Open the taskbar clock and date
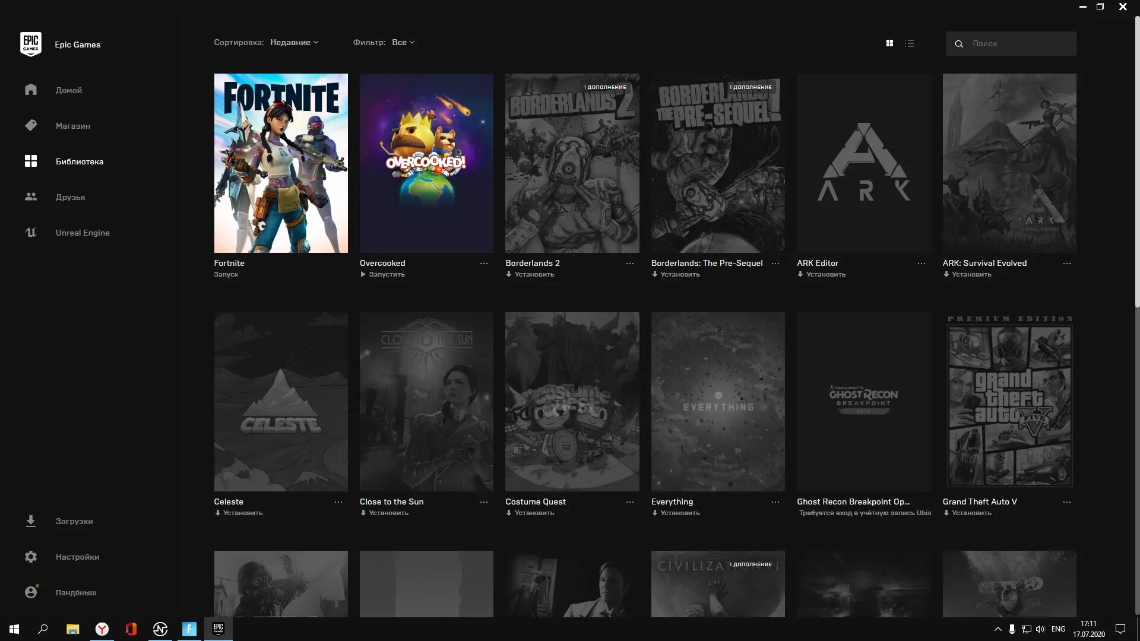 coord(1089,629)
